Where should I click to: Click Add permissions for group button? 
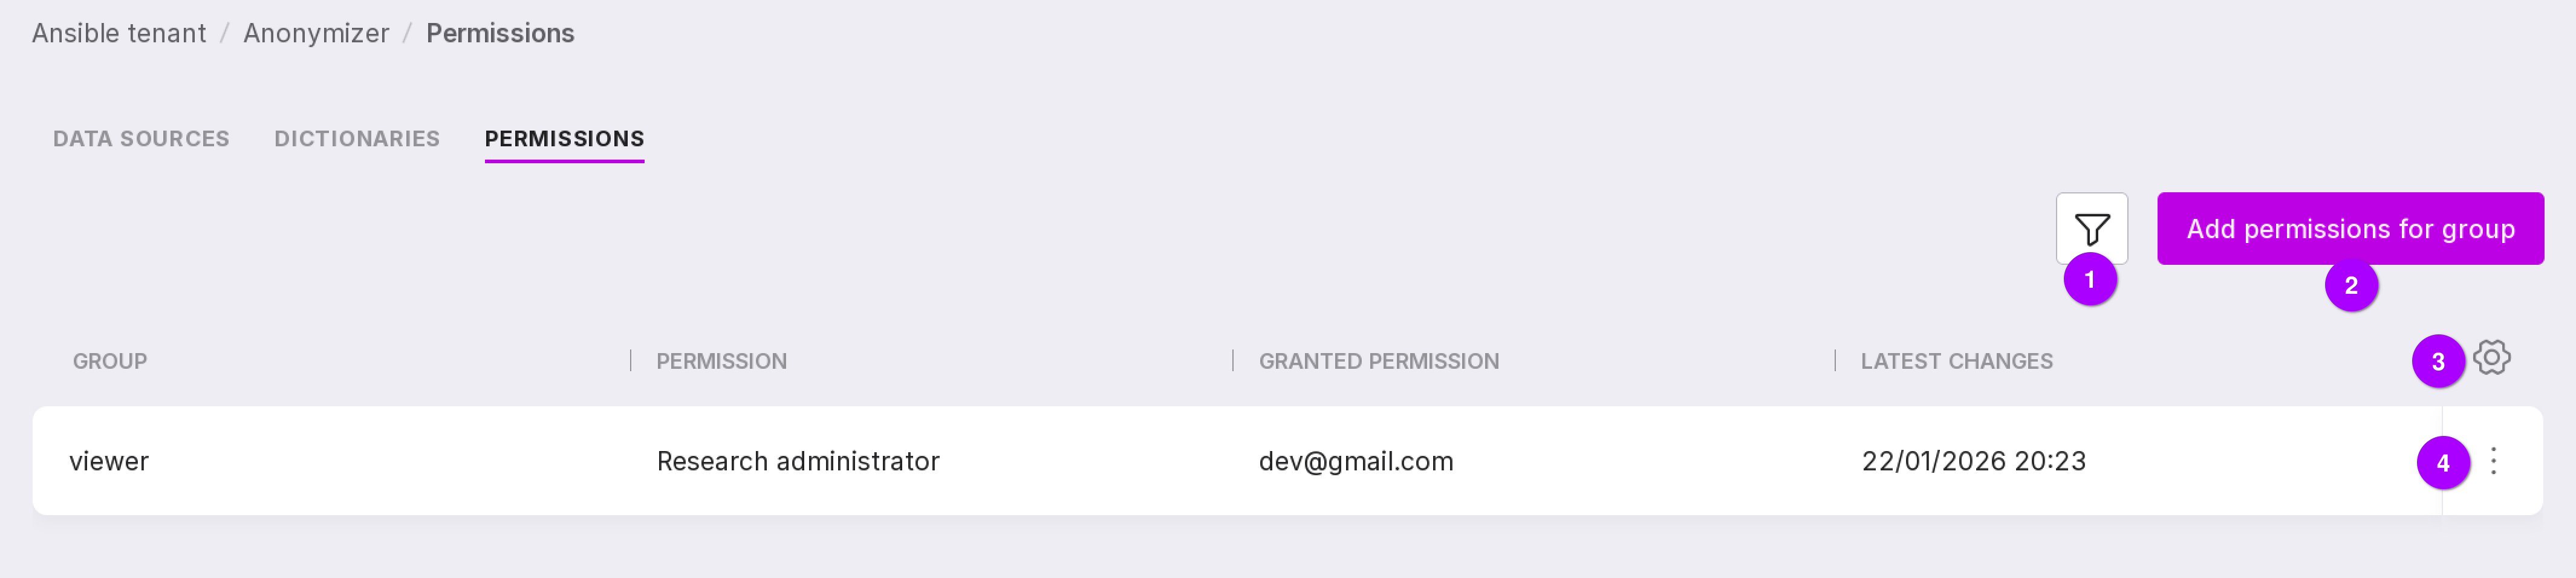(x=2350, y=229)
